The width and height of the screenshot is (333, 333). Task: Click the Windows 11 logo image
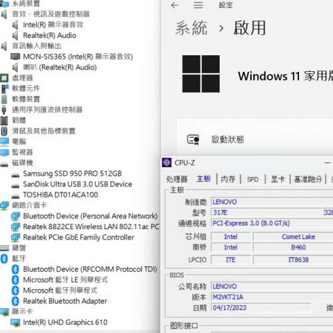click(201, 74)
